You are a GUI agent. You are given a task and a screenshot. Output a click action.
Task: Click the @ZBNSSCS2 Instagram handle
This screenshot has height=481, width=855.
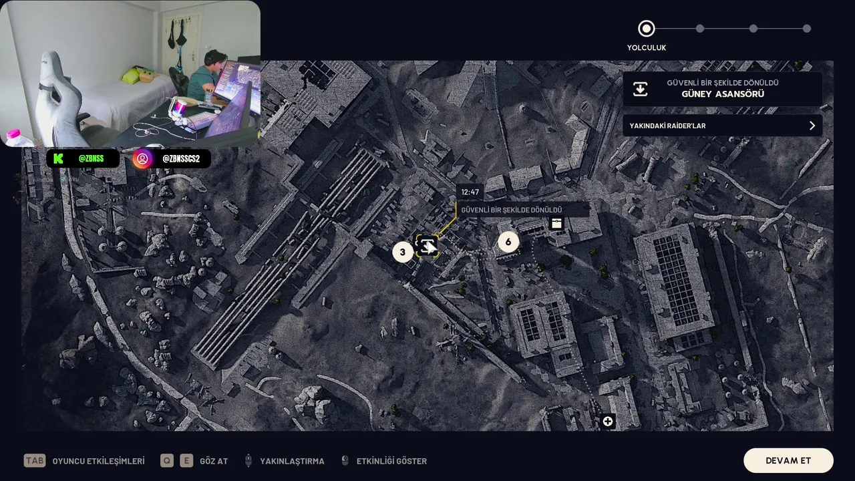click(x=181, y=159)
